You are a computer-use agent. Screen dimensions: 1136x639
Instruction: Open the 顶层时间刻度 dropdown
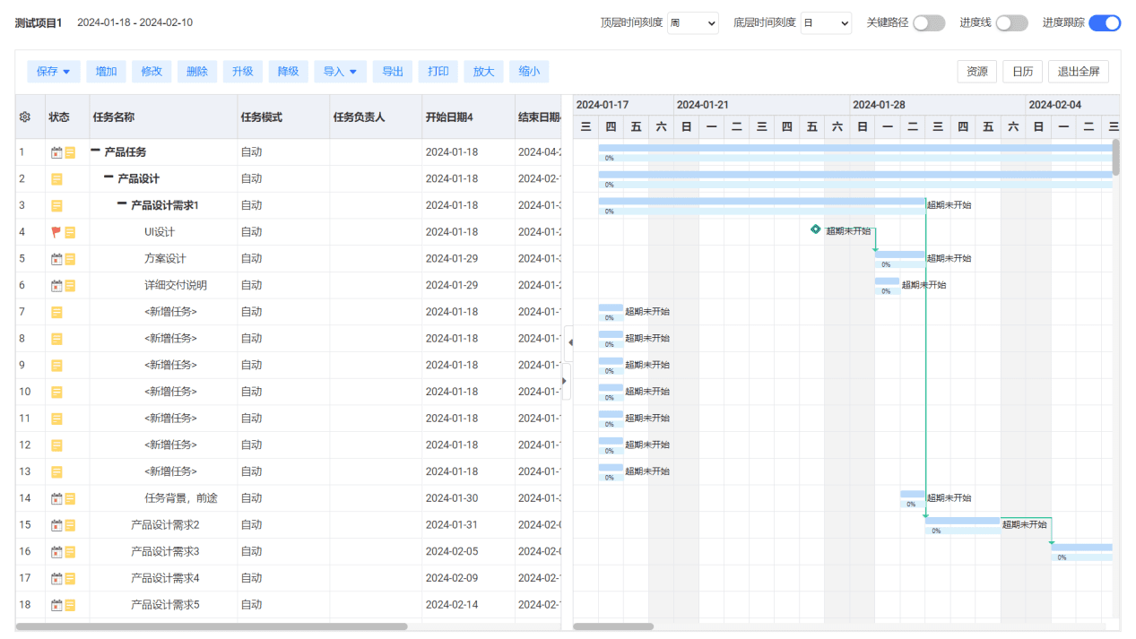click(x=693, y=23)
